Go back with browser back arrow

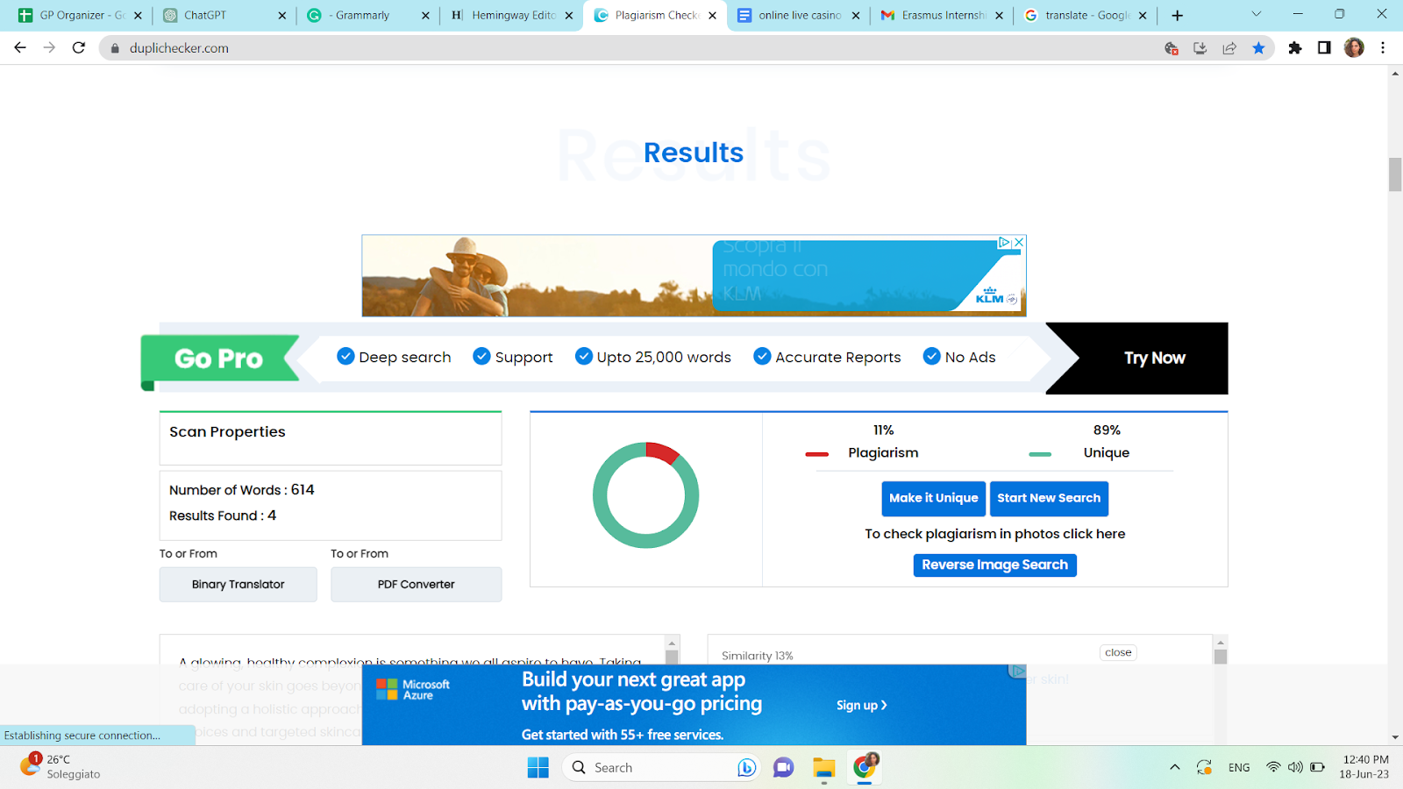pyautogui.click(x=20, y=47)
